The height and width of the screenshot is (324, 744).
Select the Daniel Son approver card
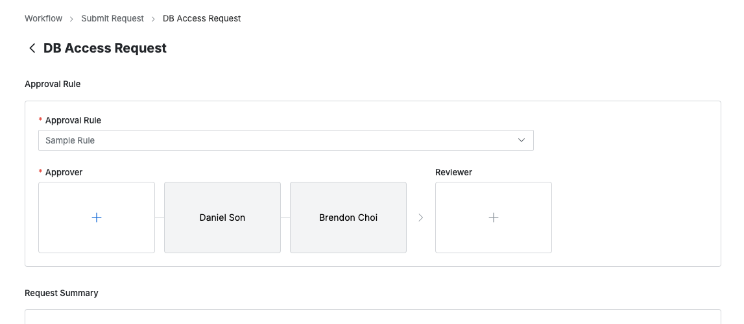point(222,218)
